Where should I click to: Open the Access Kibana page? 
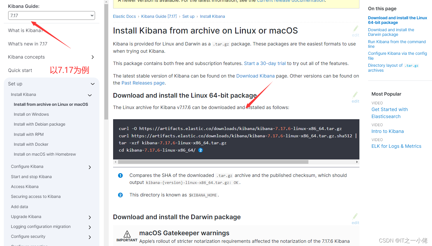[x=24, y=187]
